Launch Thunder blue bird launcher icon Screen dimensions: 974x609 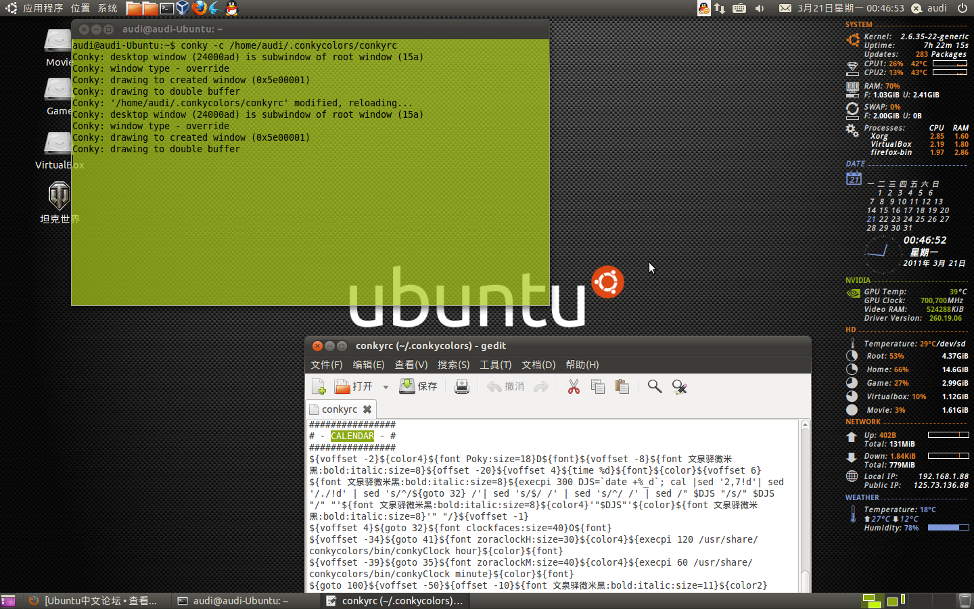point(215,8)
